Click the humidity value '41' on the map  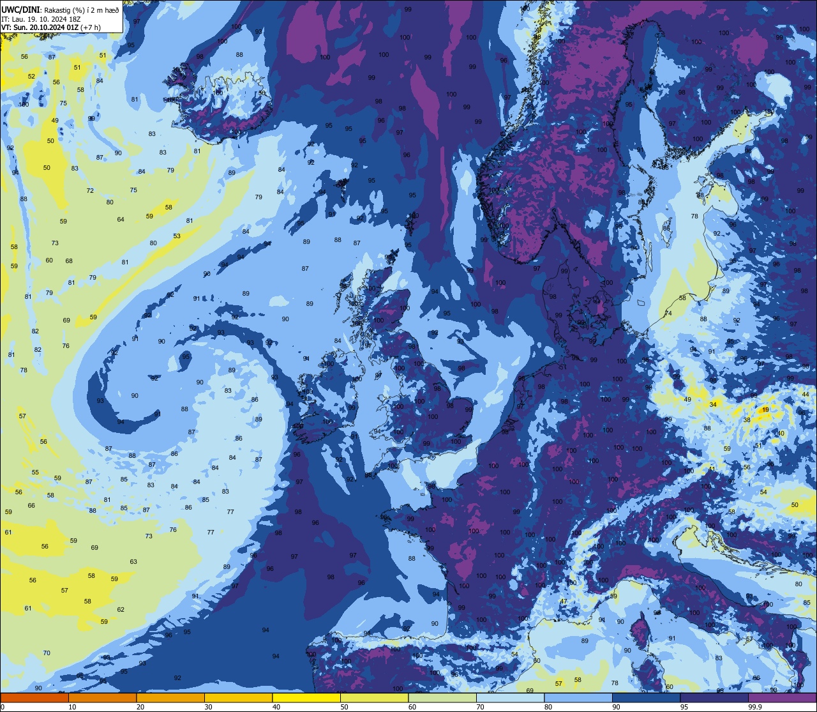coord(712,469)
